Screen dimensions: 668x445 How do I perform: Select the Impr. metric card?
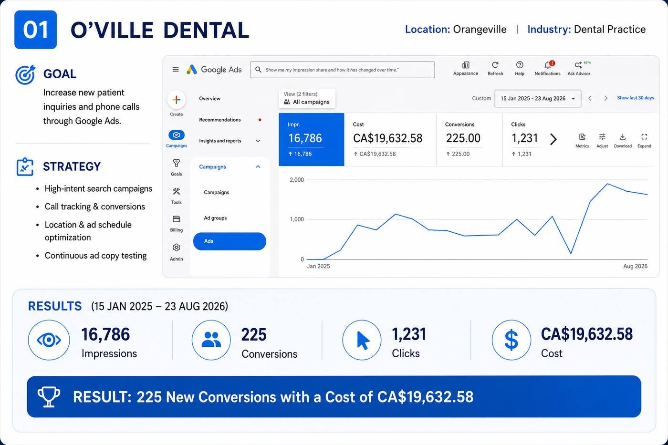click(x=312, y=139)
